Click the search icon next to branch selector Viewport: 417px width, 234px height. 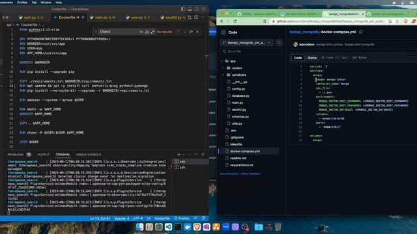click(x=279, y=43)
